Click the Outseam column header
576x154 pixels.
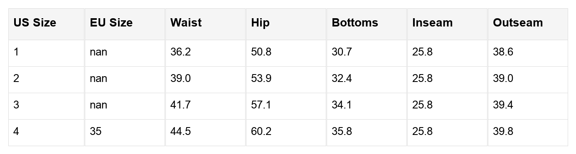coord(528,24)
